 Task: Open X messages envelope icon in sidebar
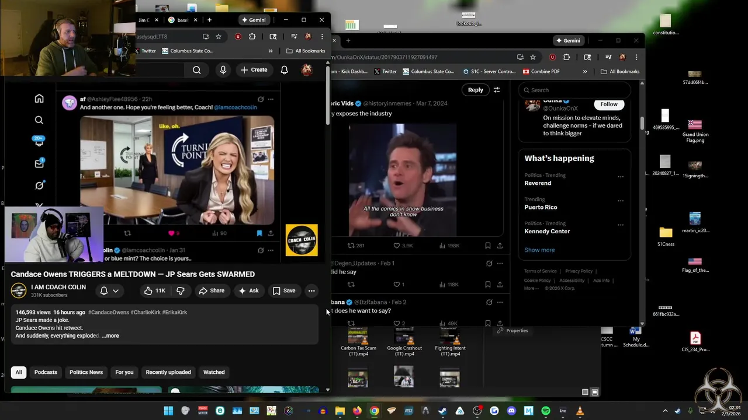pyautogui.click(x=39, y=164)
